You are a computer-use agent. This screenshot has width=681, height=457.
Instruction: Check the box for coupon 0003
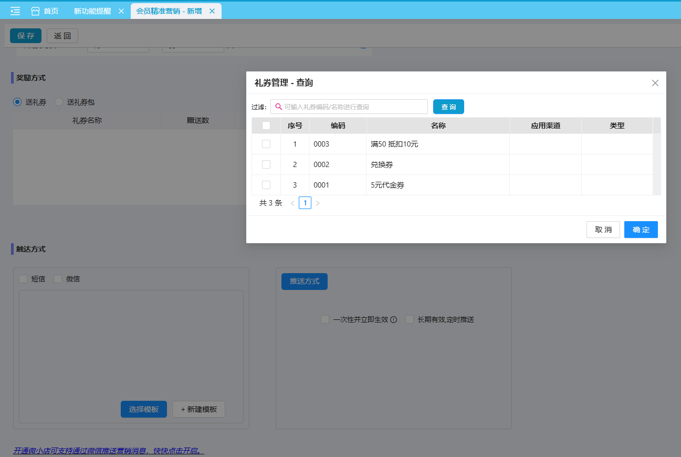(266, 144)
